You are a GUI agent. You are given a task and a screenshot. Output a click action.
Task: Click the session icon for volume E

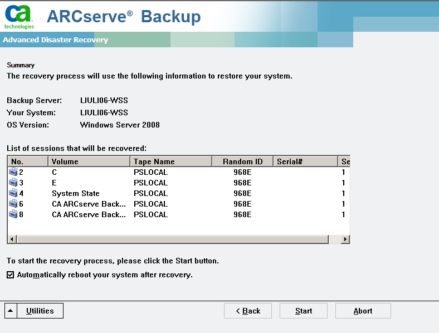[13, 183]
